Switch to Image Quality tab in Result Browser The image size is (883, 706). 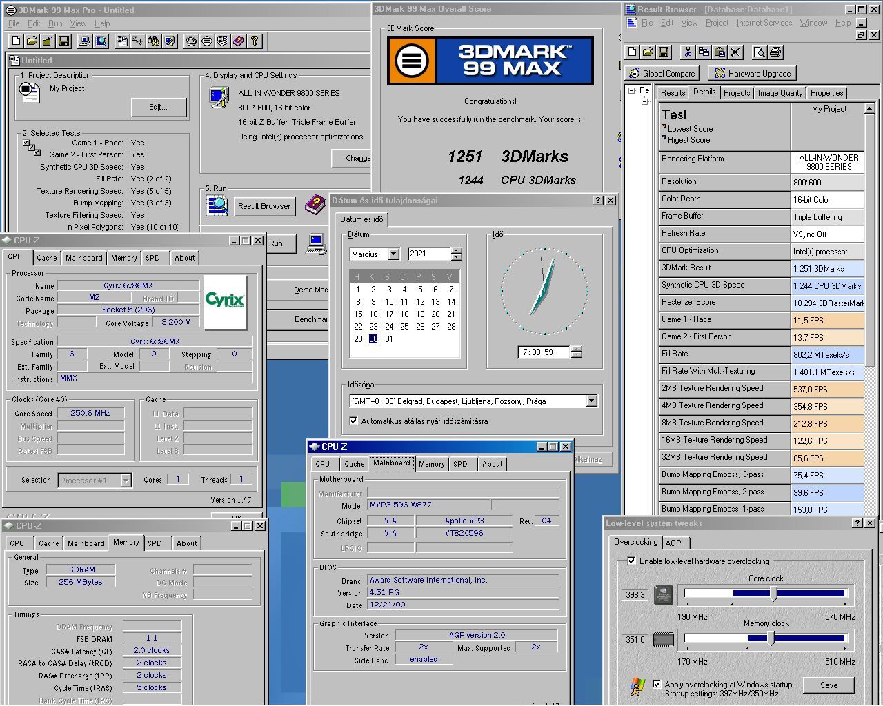coord(780,93)
